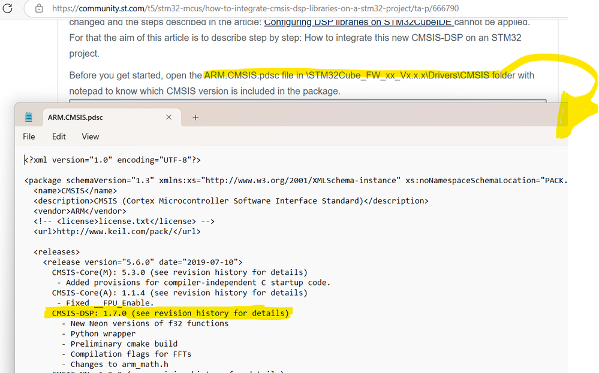Viewport: 599px width, 373px height.
Task: Click the commented license.txt line
Action: pyautogui.click(x=124, y=221)
